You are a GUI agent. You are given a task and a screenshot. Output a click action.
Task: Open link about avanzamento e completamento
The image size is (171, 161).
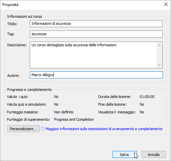point(104,129)
